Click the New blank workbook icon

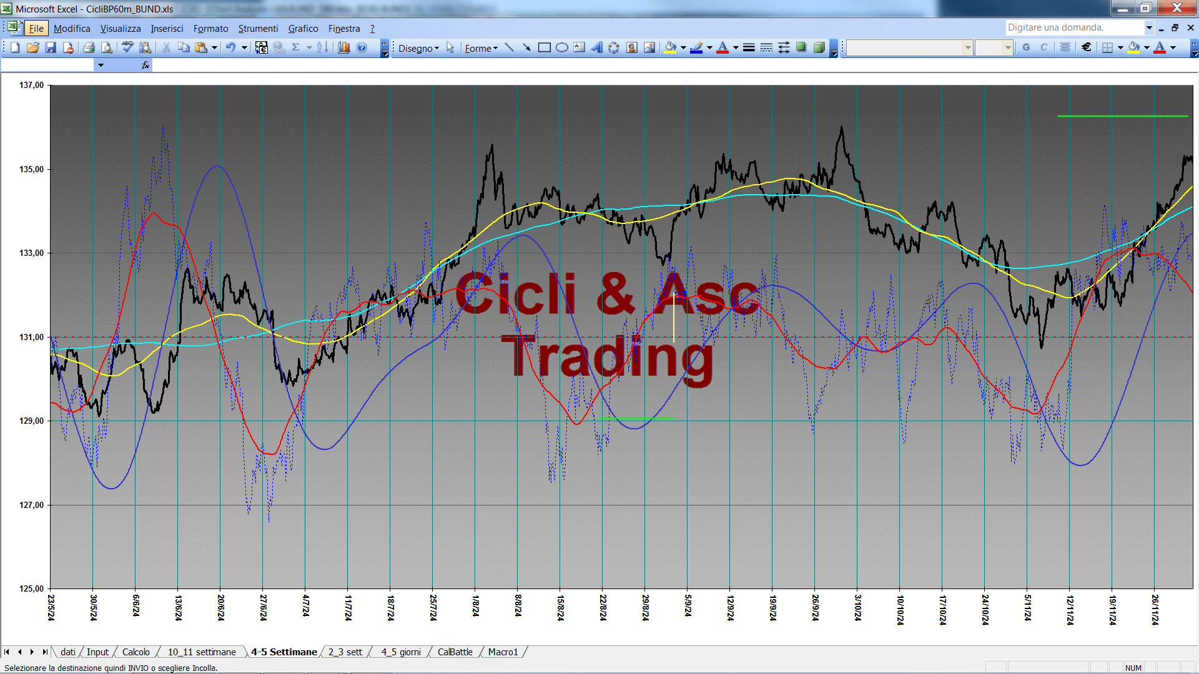coord(15,48)
